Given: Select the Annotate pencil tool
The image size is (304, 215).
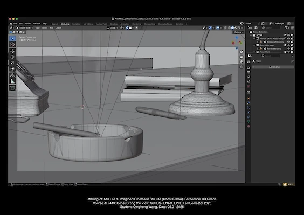Looking at the screenshot, I should pyautogui.click(x=12, y=75).
